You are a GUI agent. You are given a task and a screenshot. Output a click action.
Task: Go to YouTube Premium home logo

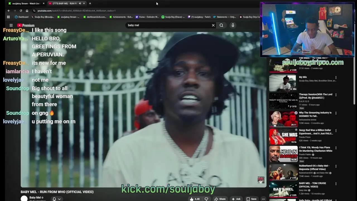[26, 25]
